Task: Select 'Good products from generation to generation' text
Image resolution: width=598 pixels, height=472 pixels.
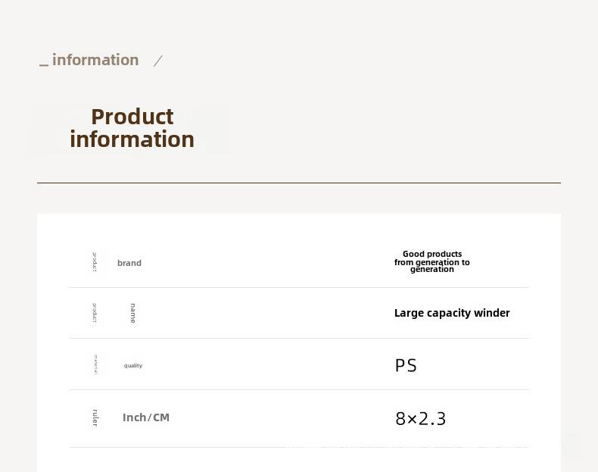Action: point(431,261)
